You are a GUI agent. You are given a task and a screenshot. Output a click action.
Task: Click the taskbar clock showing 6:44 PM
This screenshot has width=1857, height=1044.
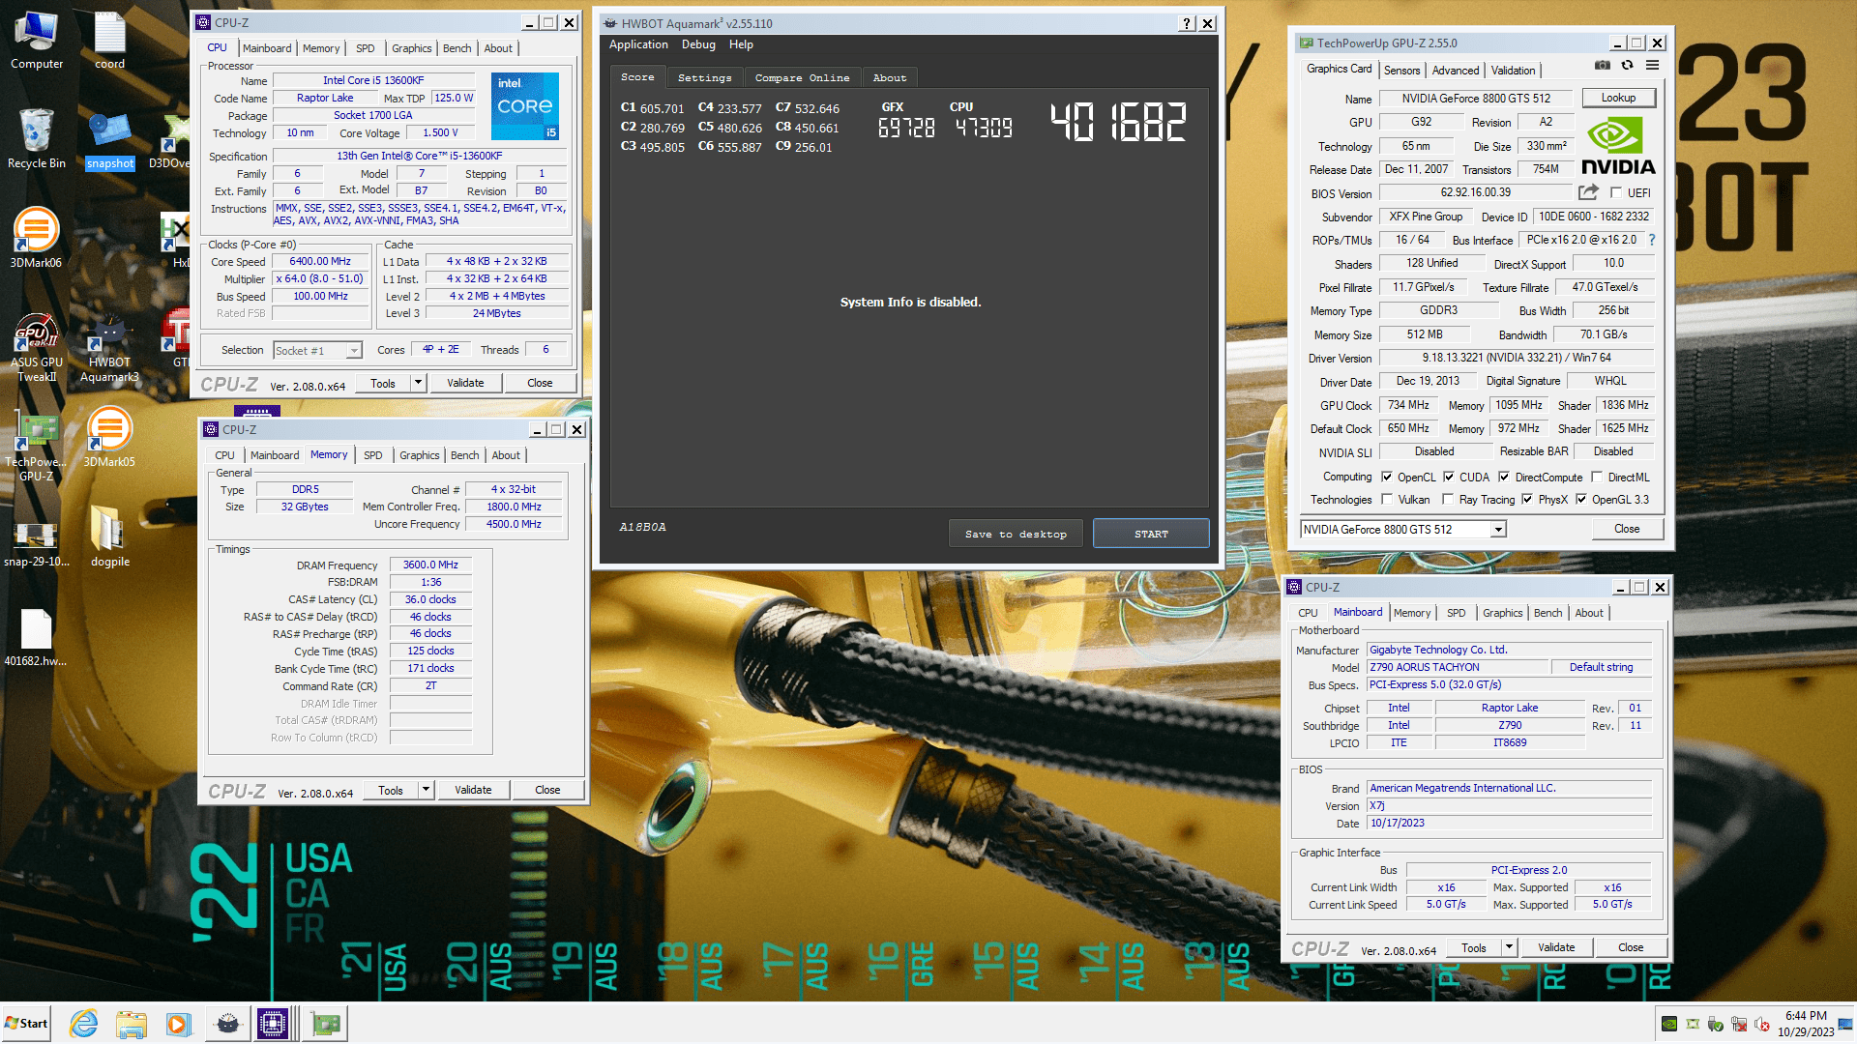pos(1806,1023)
